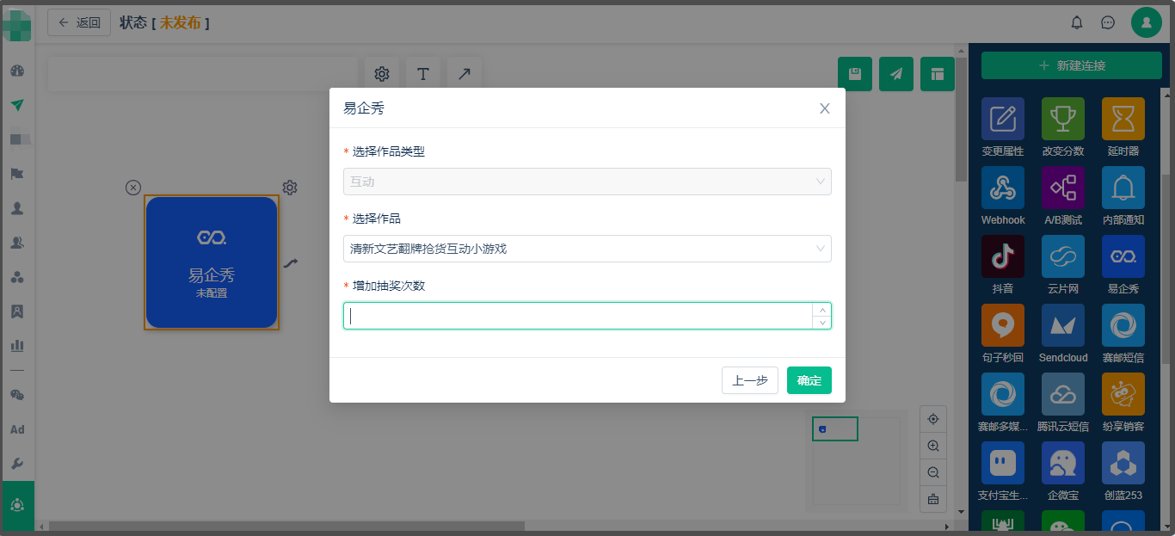1175x536 pixels.
Task: Close the 易企秀 dialog
Action: pos(824,108)
